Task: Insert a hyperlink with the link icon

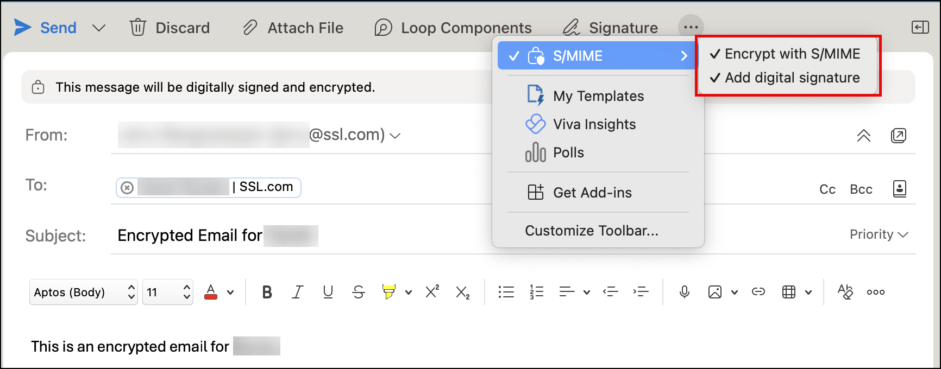Action: (758, 292)
